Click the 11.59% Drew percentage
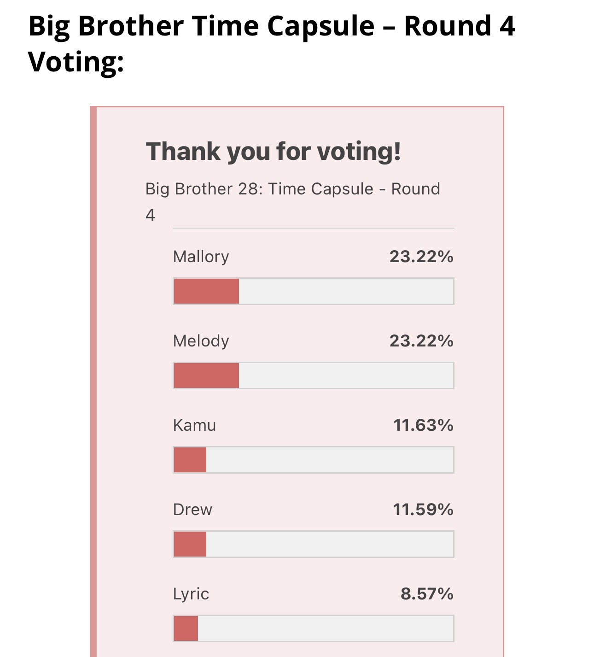 423,510
